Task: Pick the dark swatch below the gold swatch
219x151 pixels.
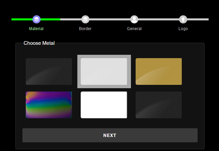Action: coord(159,105)
